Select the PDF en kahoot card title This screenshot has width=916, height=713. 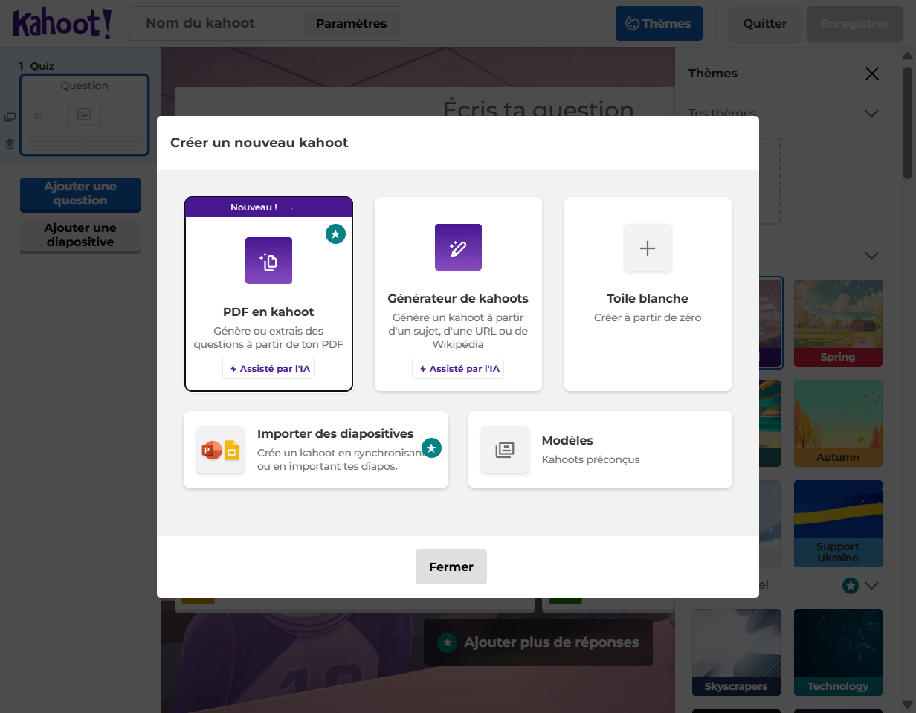[x=268, y=312]
